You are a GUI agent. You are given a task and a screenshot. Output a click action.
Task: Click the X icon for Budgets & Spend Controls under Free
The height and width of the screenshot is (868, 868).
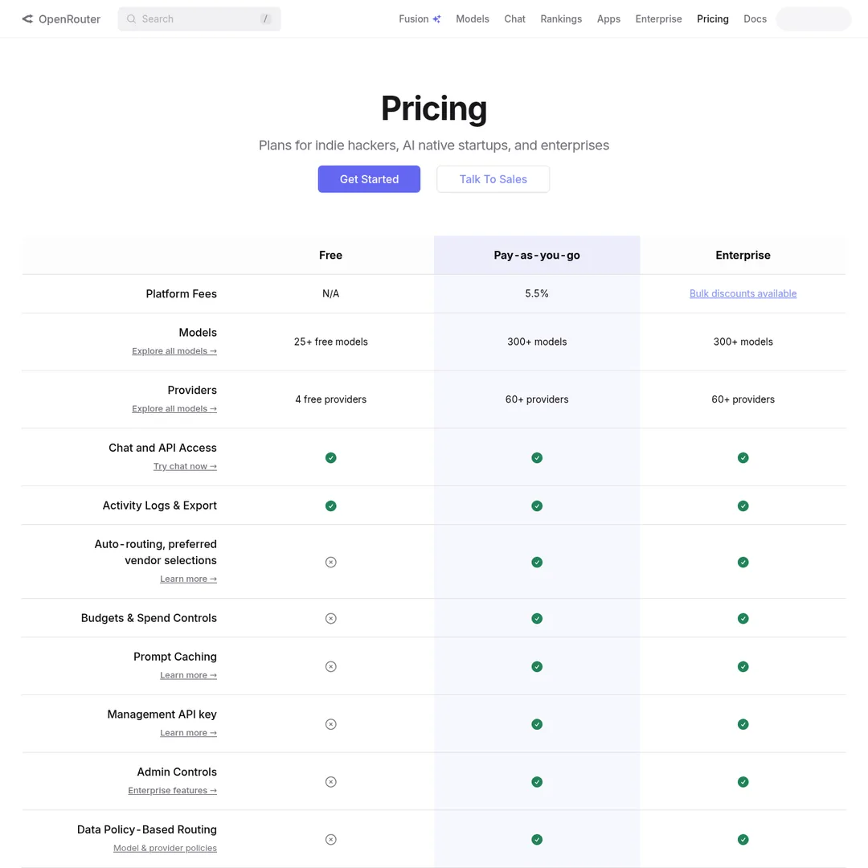click(330, 618)
